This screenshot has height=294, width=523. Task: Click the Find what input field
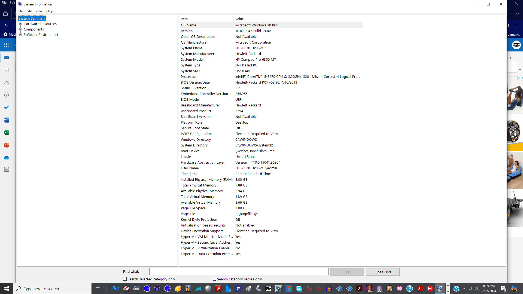(x=239, y=271)
